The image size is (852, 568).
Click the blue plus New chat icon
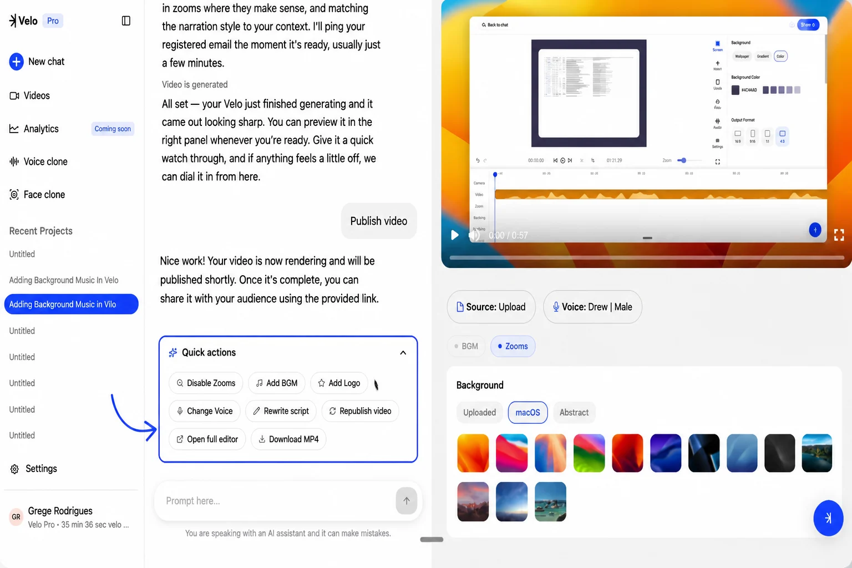coord(16,62)
